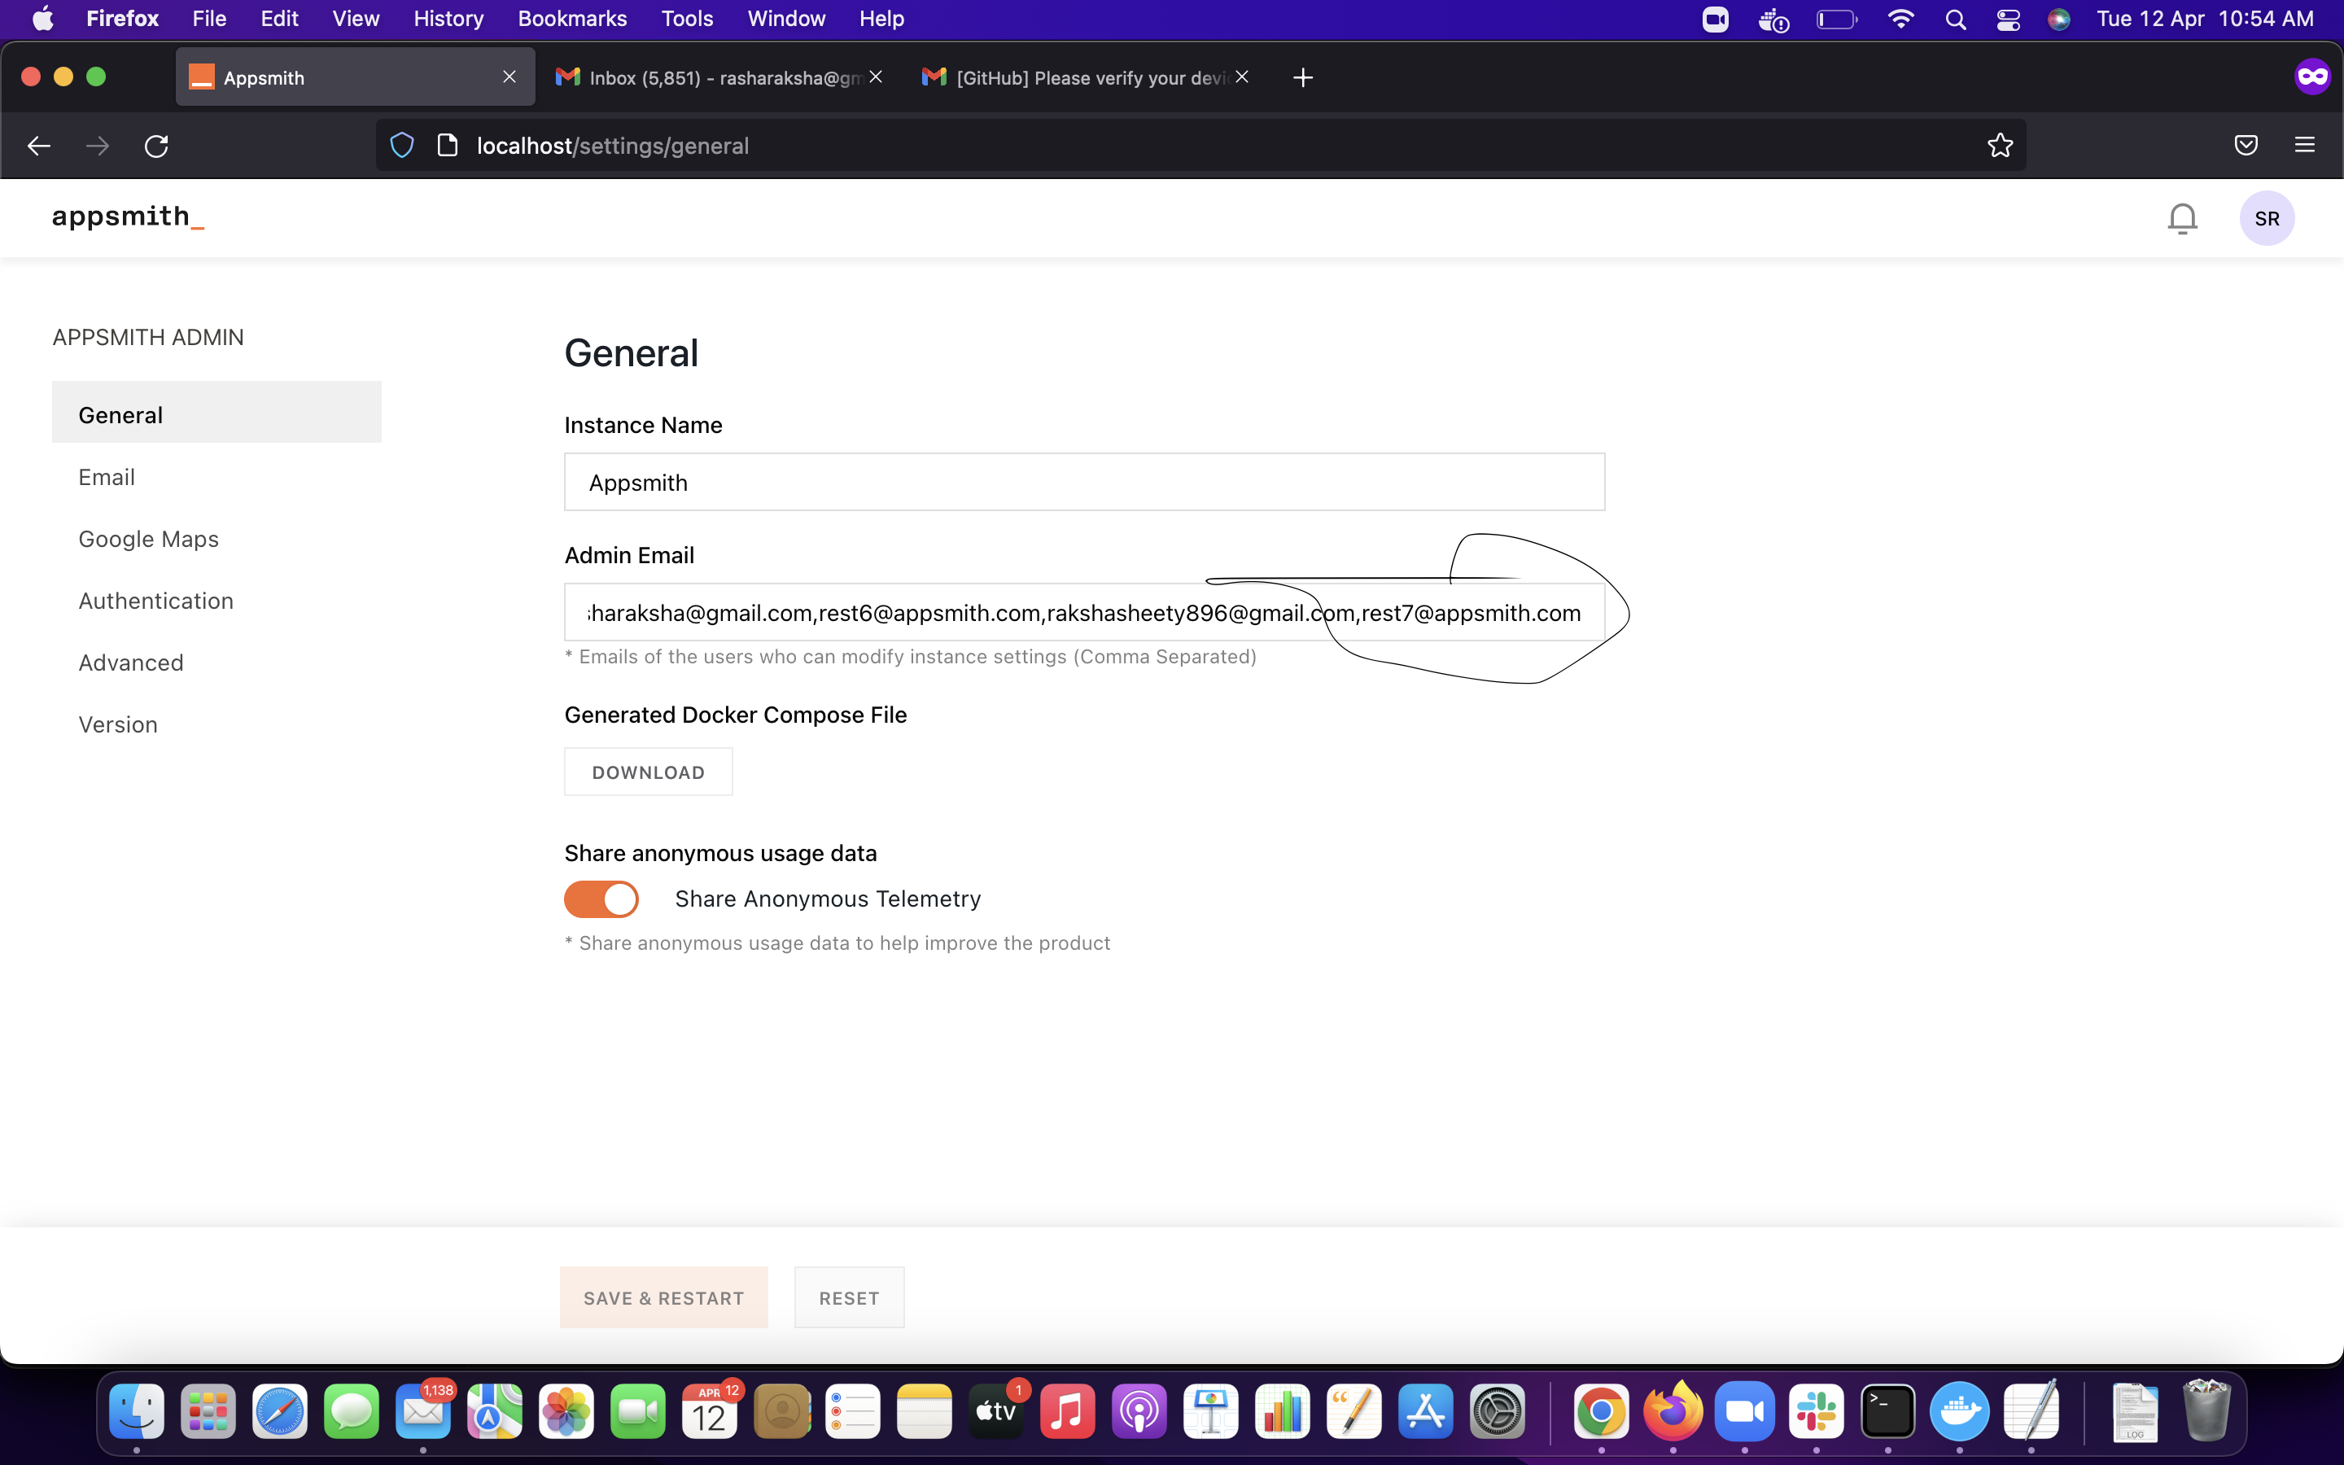Image resolution: width=2344 pixels, height=1465 pixels.
Task: Click inside the Instance Name field
Action: (1083, 482)
